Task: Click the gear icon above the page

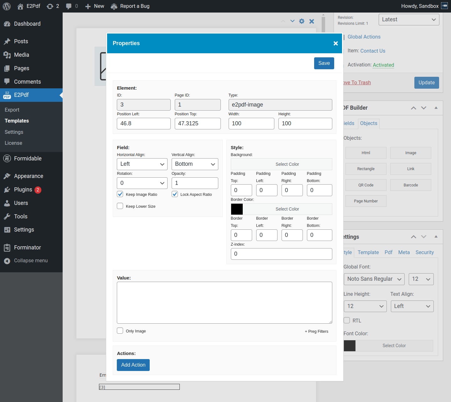Action: pyautogui.click(x=302, y=21)
